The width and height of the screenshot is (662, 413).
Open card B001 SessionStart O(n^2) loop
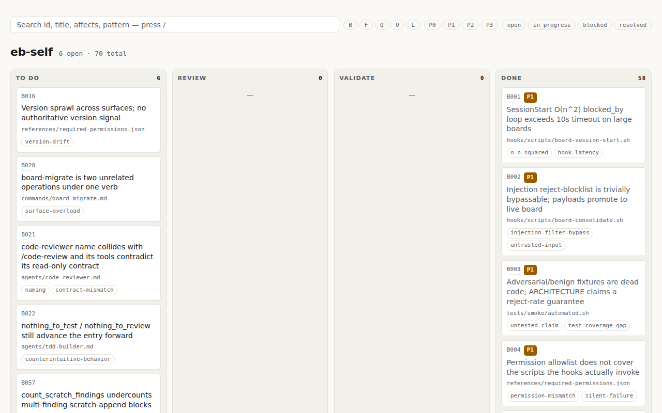coord(574,125)
